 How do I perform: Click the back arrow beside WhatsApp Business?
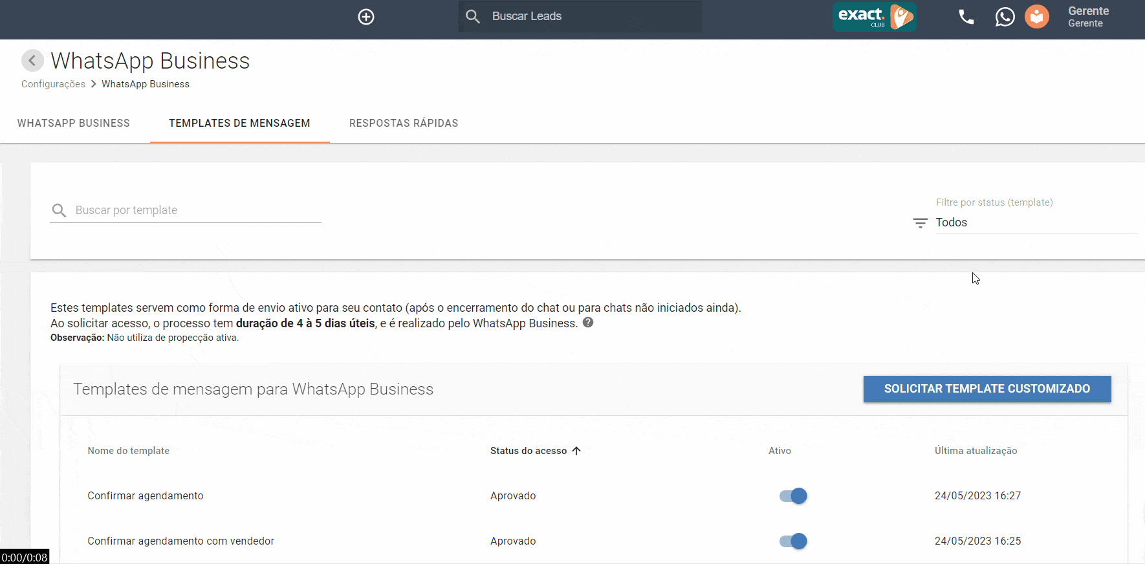(x=32, y=60)
